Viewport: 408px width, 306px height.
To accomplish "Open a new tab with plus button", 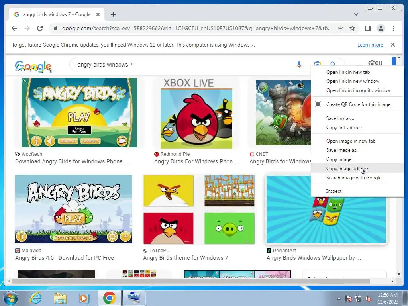I will (113, 14).
